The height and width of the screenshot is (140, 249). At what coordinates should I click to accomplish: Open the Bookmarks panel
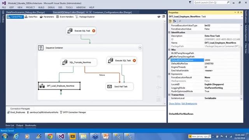click(x=30, y=125)
